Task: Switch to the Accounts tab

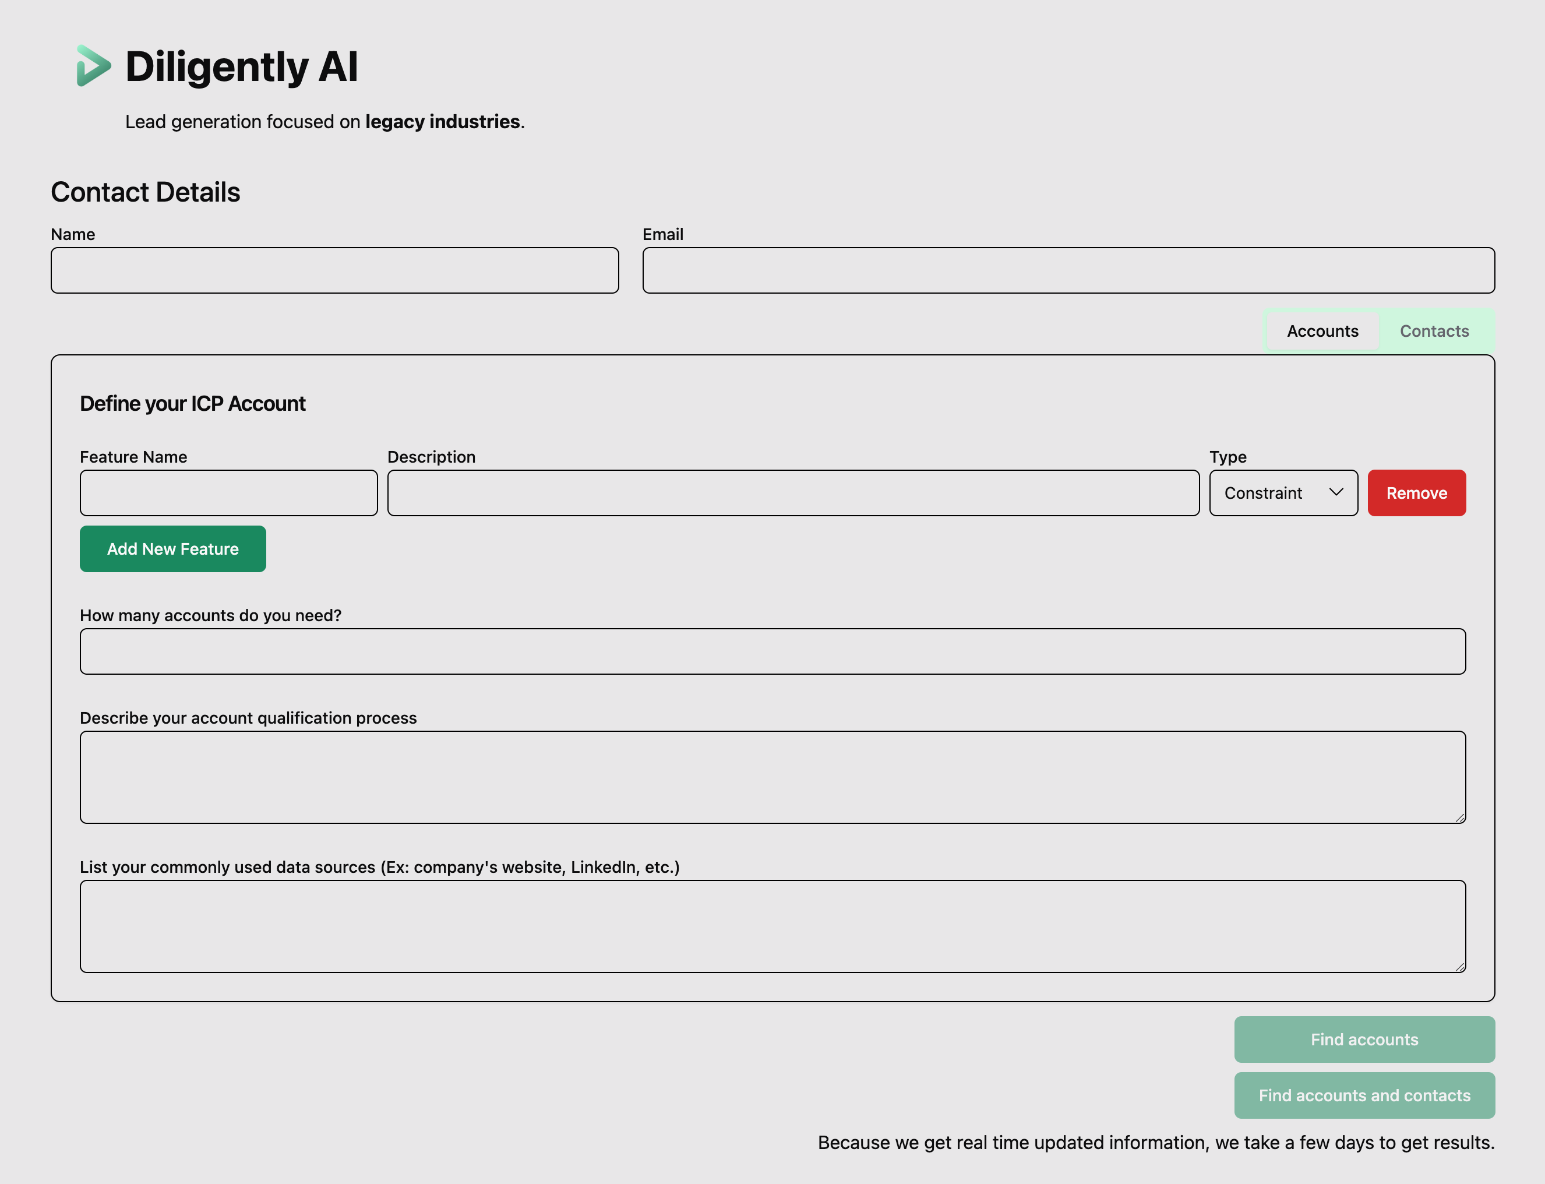Action: pyautogui.click(x=1322, y=331)
